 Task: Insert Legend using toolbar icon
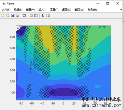coord(36,15)
